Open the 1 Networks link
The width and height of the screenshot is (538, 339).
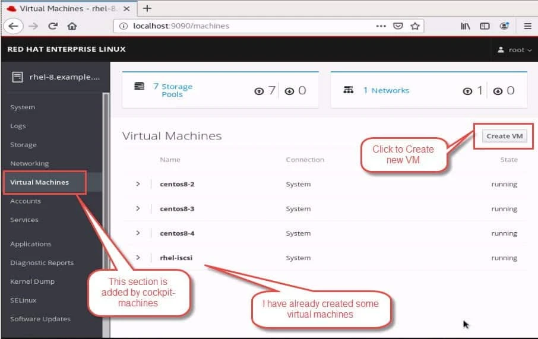(x=387, y=91)
